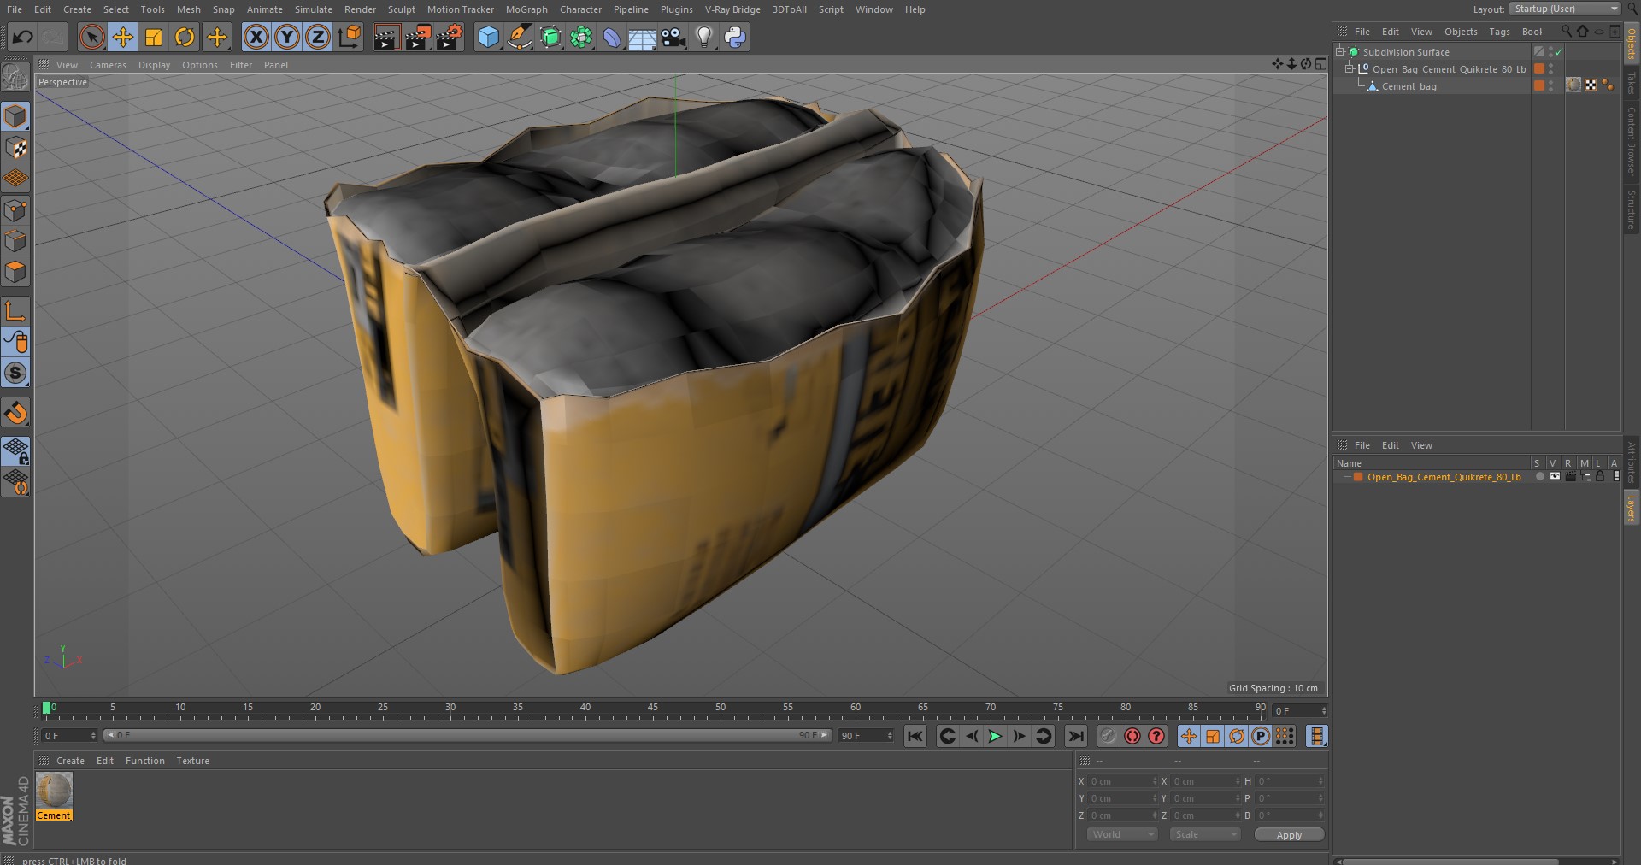Screen dimensions: 1641x865
Task: Render the active view
Action: click(x=386, y=37)
